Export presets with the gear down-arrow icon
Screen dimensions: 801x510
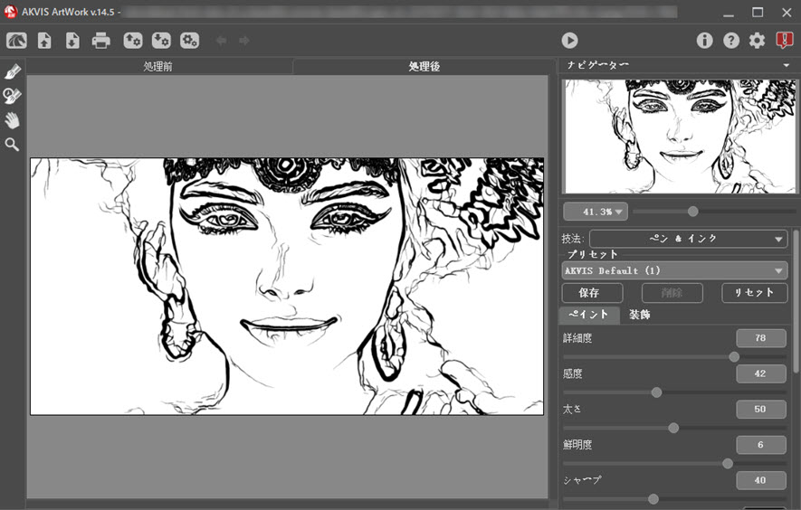pyautogui.click(x=161, y=41)
